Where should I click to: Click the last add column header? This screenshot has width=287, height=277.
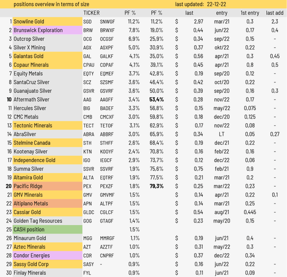click(x=275, y=13)
